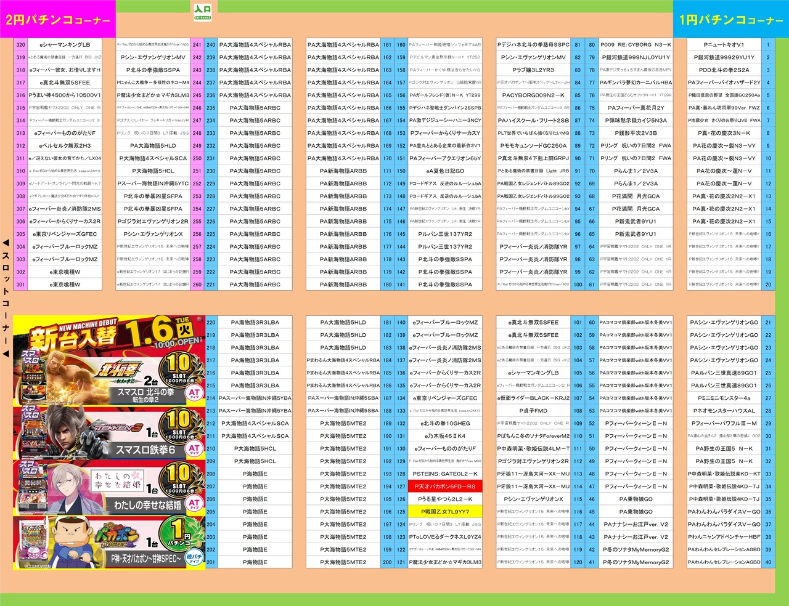Viewport: 789px width, 606px height.
Task: Select machine e北斗の拳10GHEG
Action: coord(445,424)
